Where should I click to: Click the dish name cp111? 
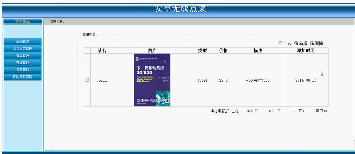(102, 80)
